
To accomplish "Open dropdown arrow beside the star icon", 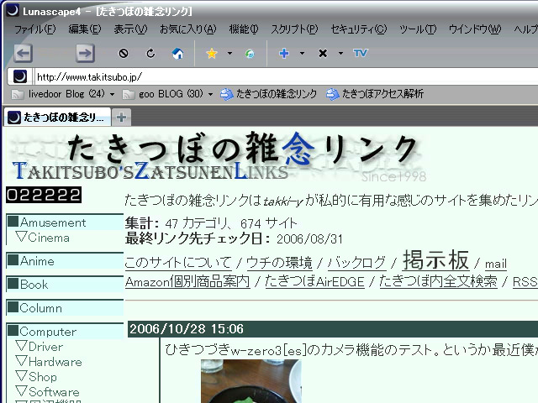I will [x=229, y=54].
